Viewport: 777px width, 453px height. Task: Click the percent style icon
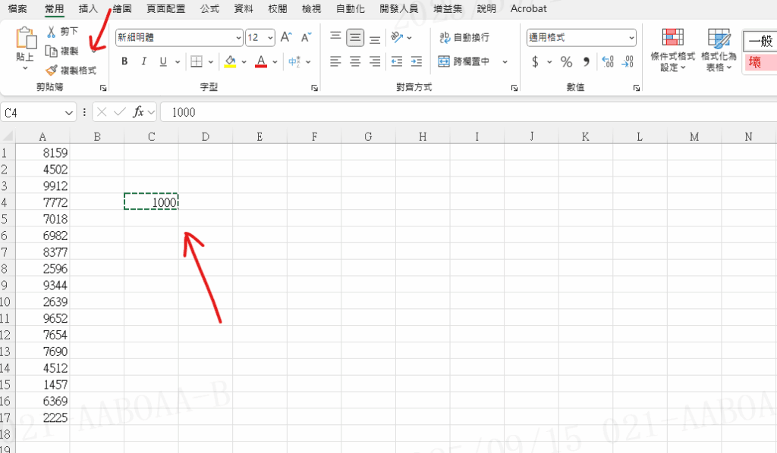566,61
